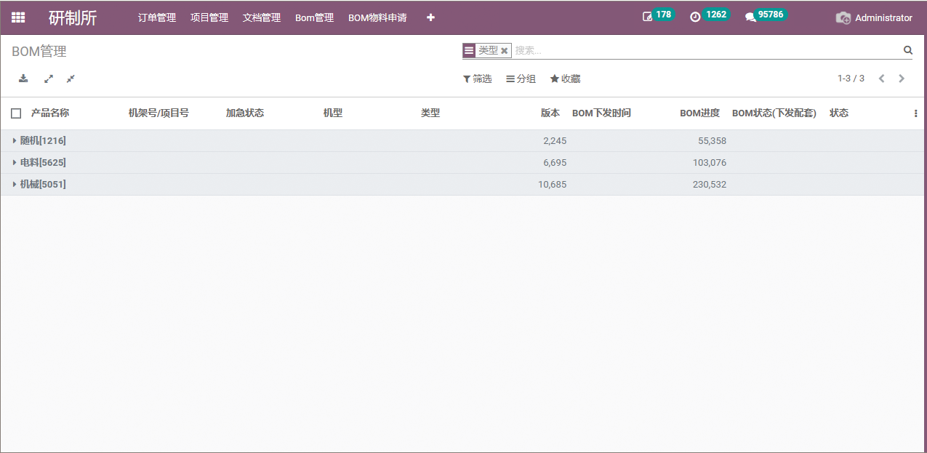Click the download export icon
The width and height of the screenshot is (927, 453).
(23, 79)
